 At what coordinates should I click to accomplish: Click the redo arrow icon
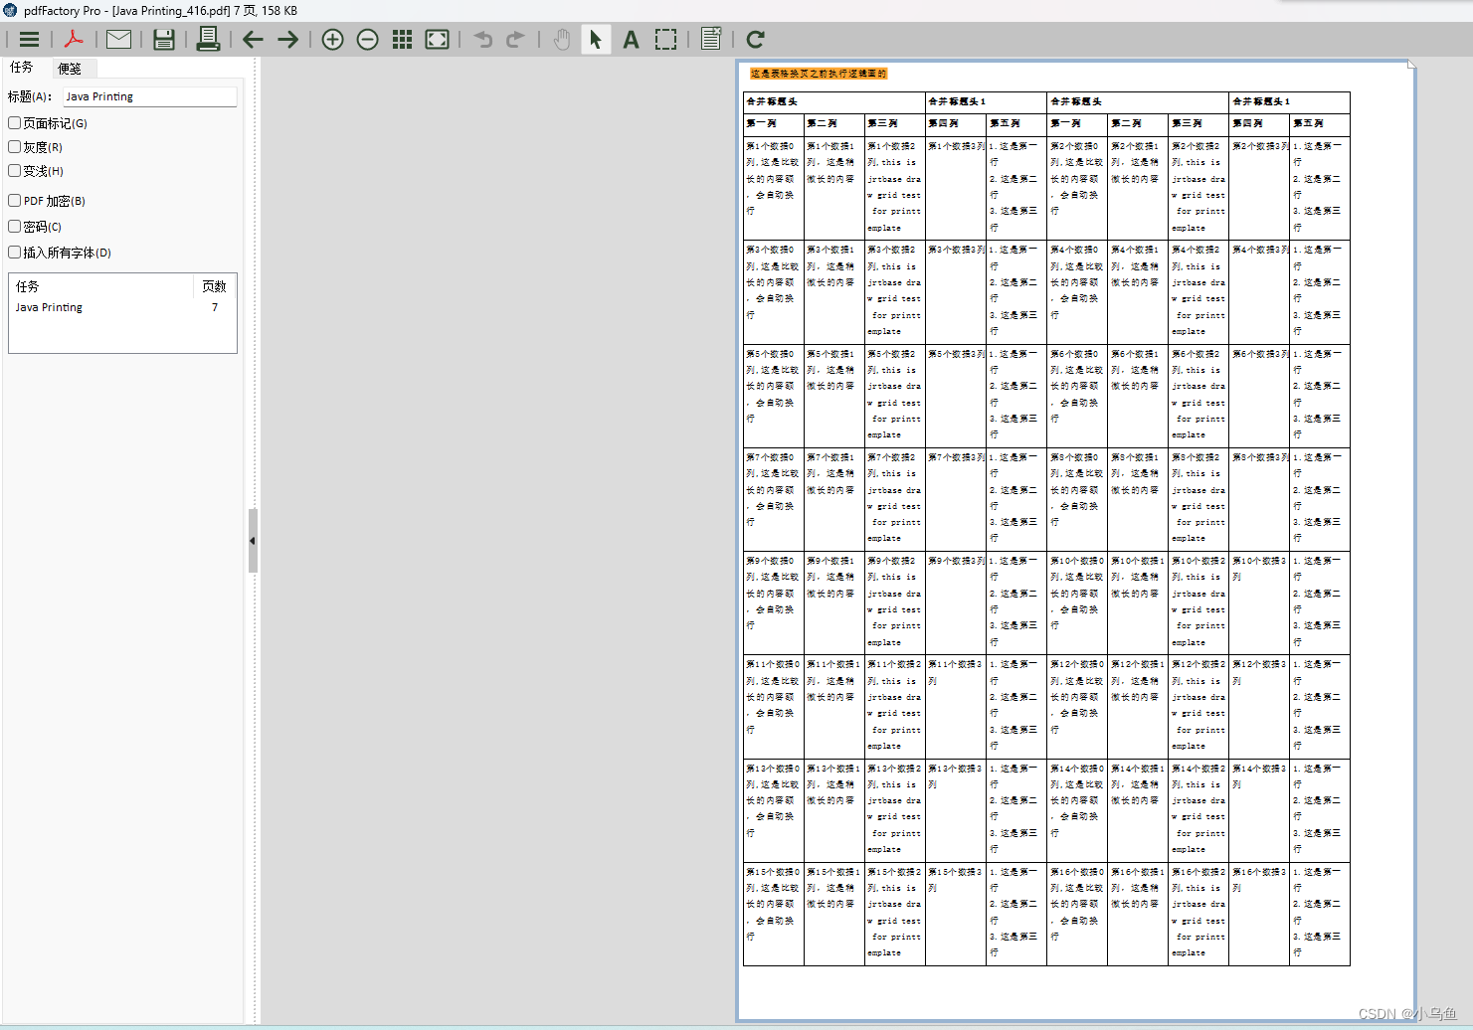(515, 40)
